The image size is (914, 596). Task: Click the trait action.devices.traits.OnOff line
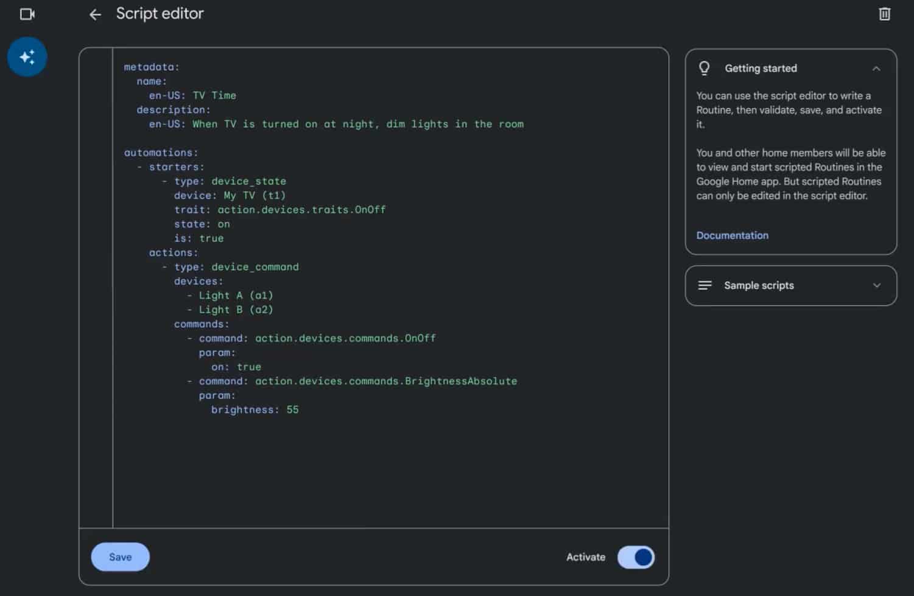(x=279, y=210)
